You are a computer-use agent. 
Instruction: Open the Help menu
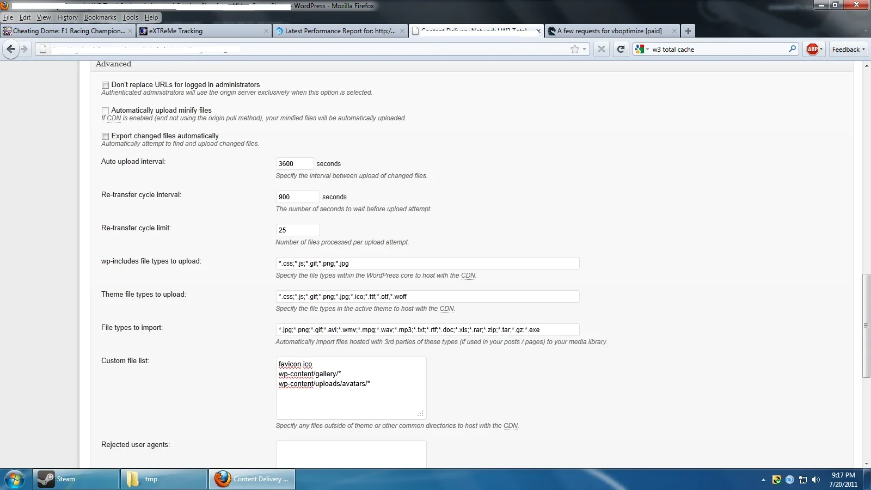(151, 17)
